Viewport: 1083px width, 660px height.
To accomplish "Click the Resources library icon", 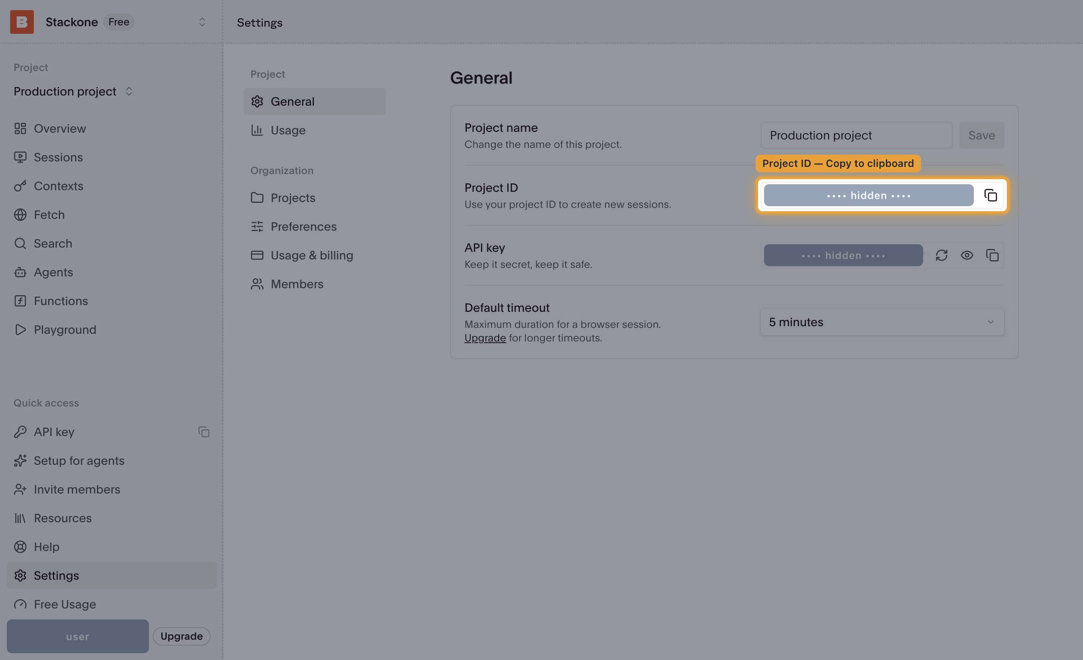I will [20, 518].
